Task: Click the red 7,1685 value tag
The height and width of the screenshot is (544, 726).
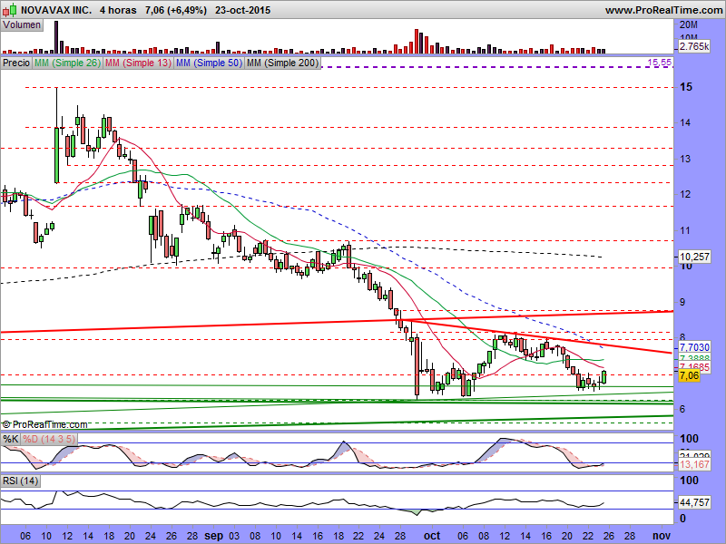Action: pos(694,367)
